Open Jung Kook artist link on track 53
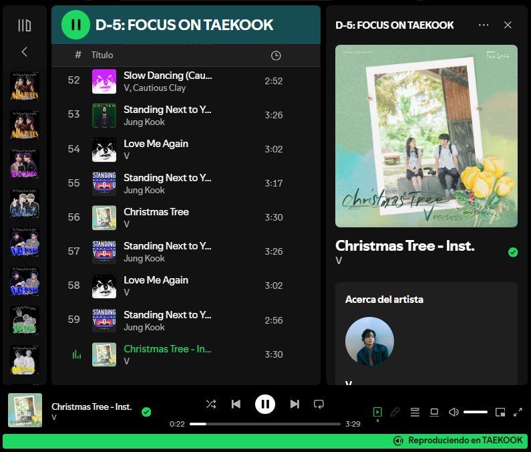 (144, 122)
